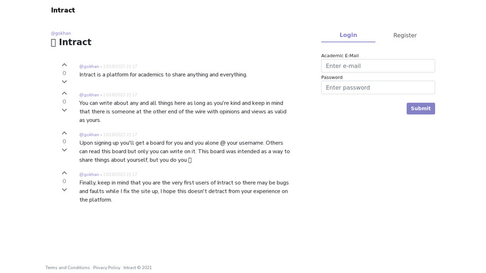486x273 pixels.
Task: Switch to the Register tab
Action: click(405, 35)
